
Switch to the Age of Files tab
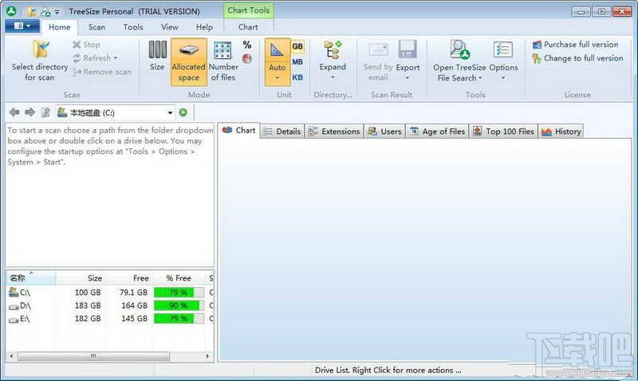(437, 132)
